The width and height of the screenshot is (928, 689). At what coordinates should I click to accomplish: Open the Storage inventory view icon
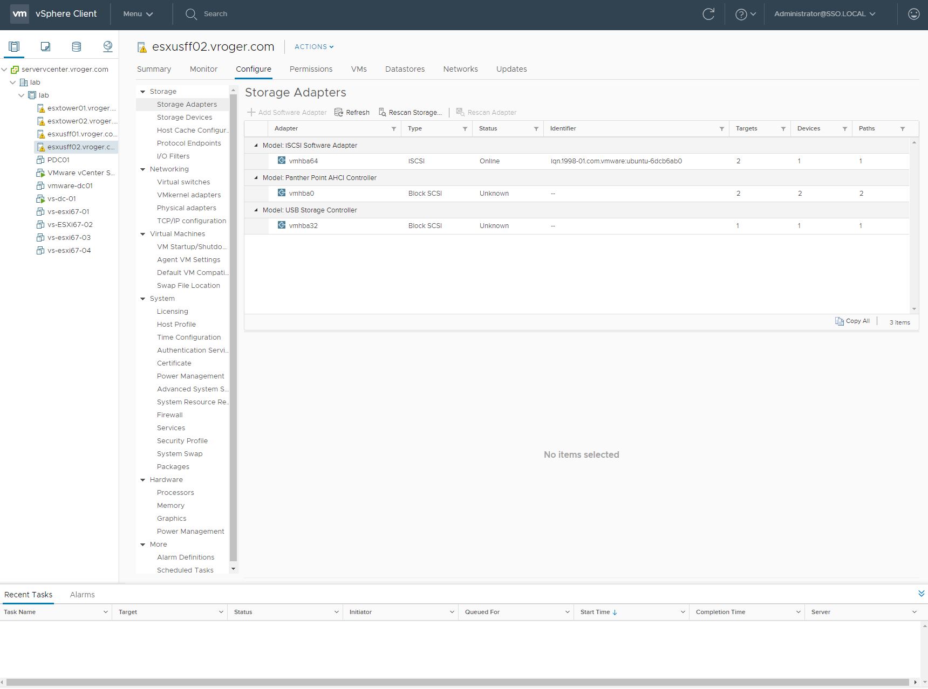click(x=77, y=46)
